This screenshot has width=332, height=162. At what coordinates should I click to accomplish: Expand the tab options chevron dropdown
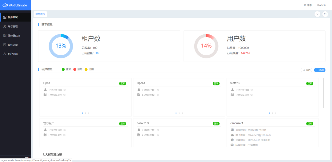317,14
